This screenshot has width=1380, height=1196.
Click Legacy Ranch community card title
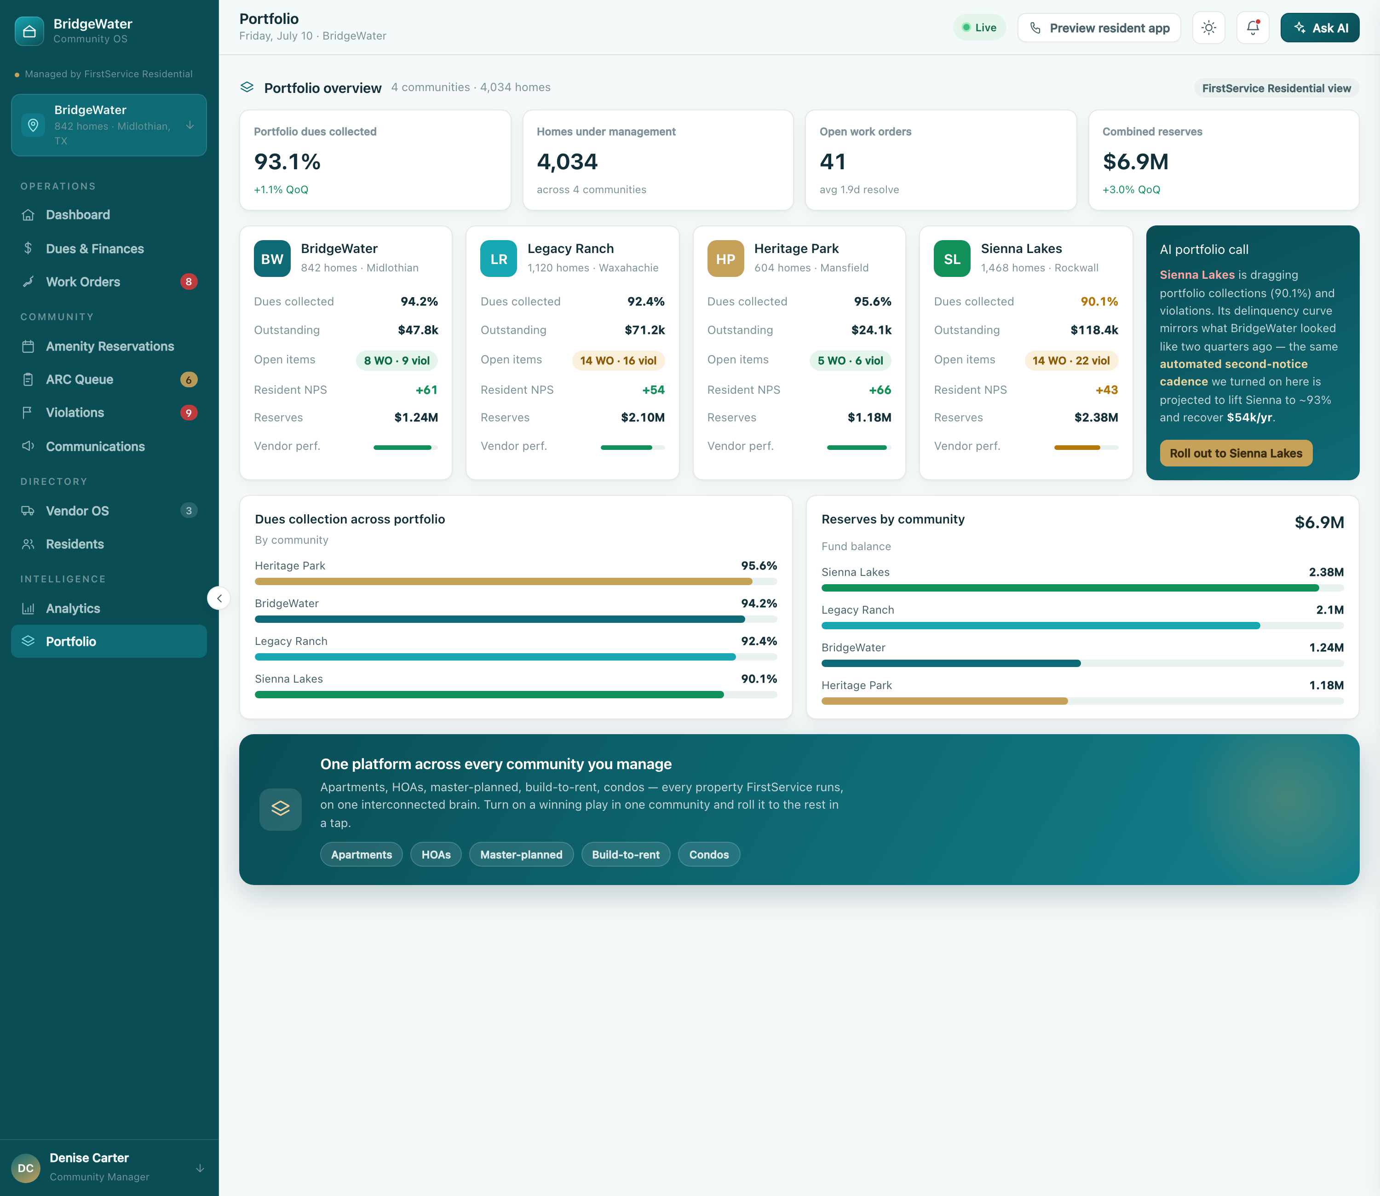point(570,248)
